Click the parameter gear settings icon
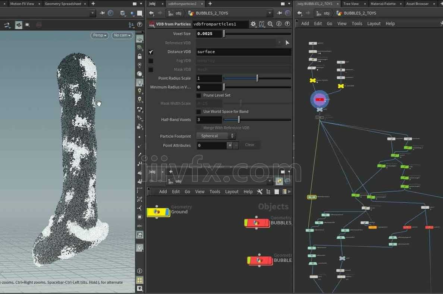 click(254, 24)
